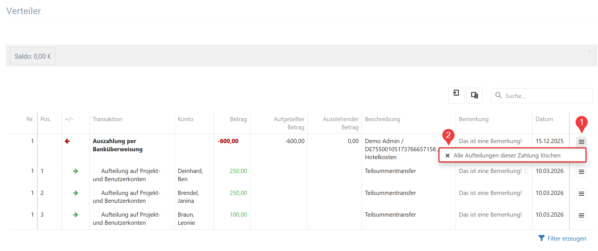Click the column layout icon button
This screenshot has height=251, width=598.
click(474, 95)
